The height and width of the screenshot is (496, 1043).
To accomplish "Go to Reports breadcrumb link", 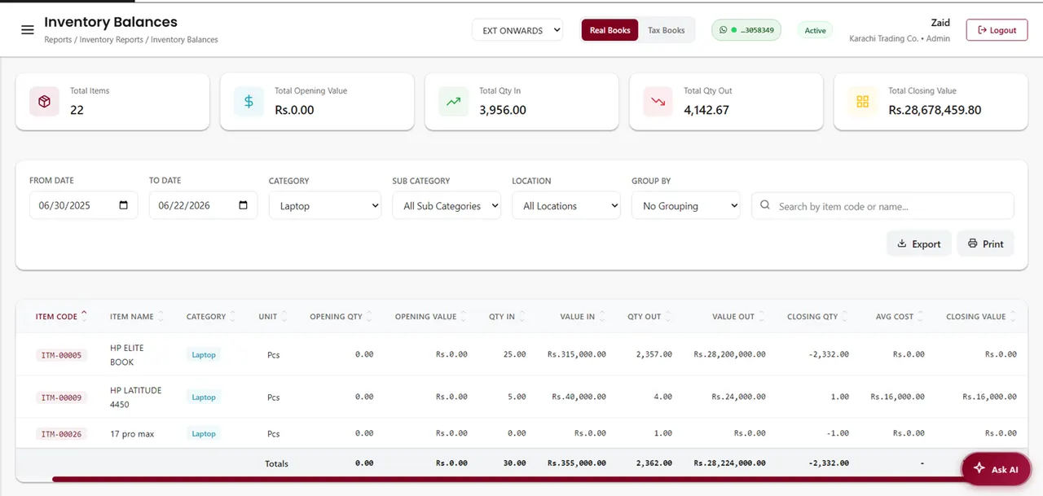I will tap(58, 39).
